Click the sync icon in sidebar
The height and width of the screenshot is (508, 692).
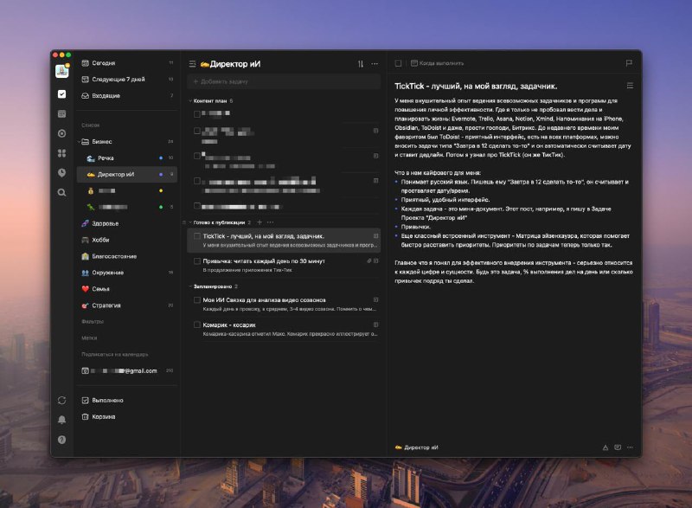click(x=61, y=401)
